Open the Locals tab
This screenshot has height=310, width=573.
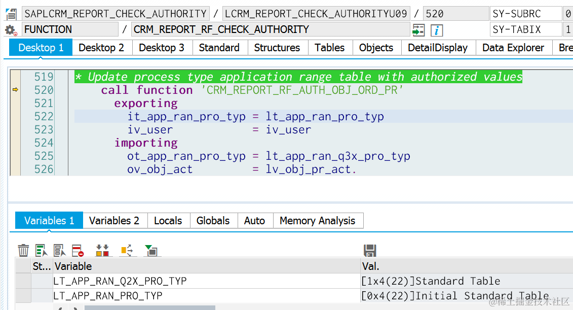tap(168, 221)
